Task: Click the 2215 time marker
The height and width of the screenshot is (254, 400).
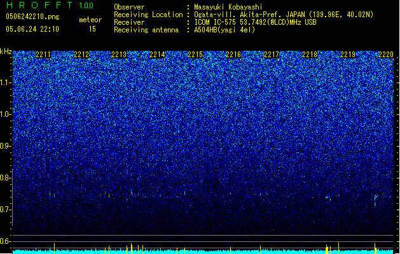Action: point(195,55)
